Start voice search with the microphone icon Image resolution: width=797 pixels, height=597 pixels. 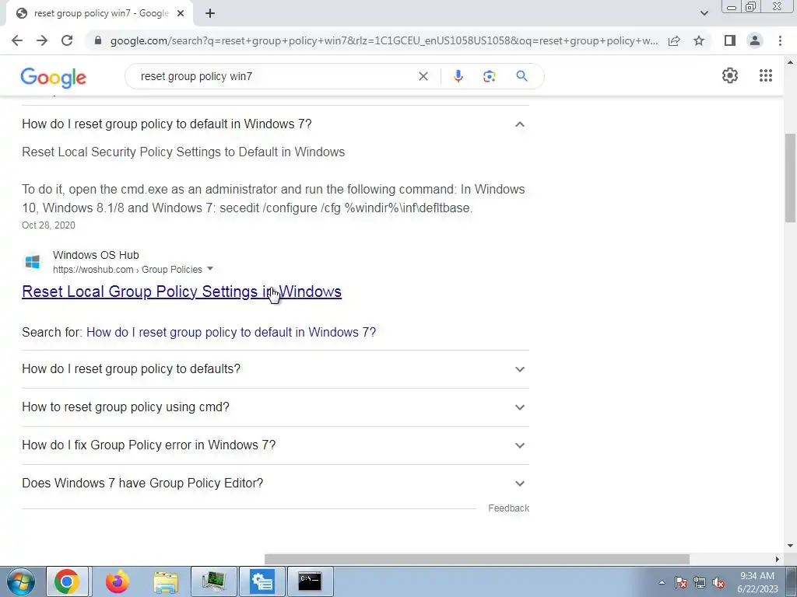pos(458,76)
